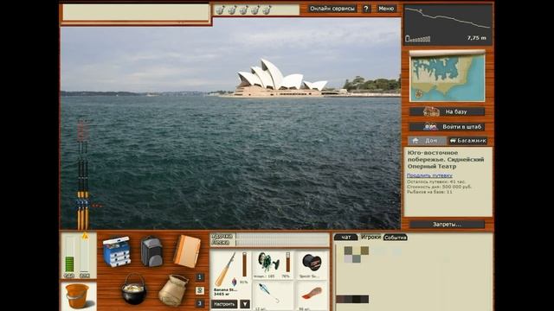554x311 pixels.
Task: Open the burlap sack of groundbait
Action: (173, 290)
